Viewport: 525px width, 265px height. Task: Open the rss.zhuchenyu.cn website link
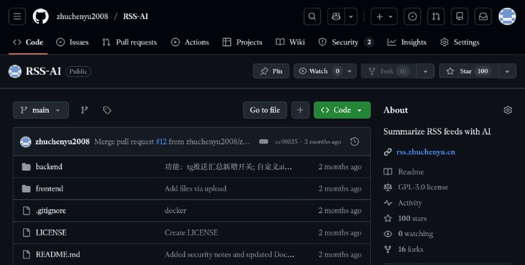425,152
